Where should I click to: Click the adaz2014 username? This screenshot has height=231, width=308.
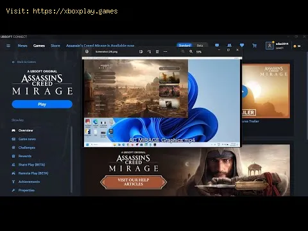point(282,44)
